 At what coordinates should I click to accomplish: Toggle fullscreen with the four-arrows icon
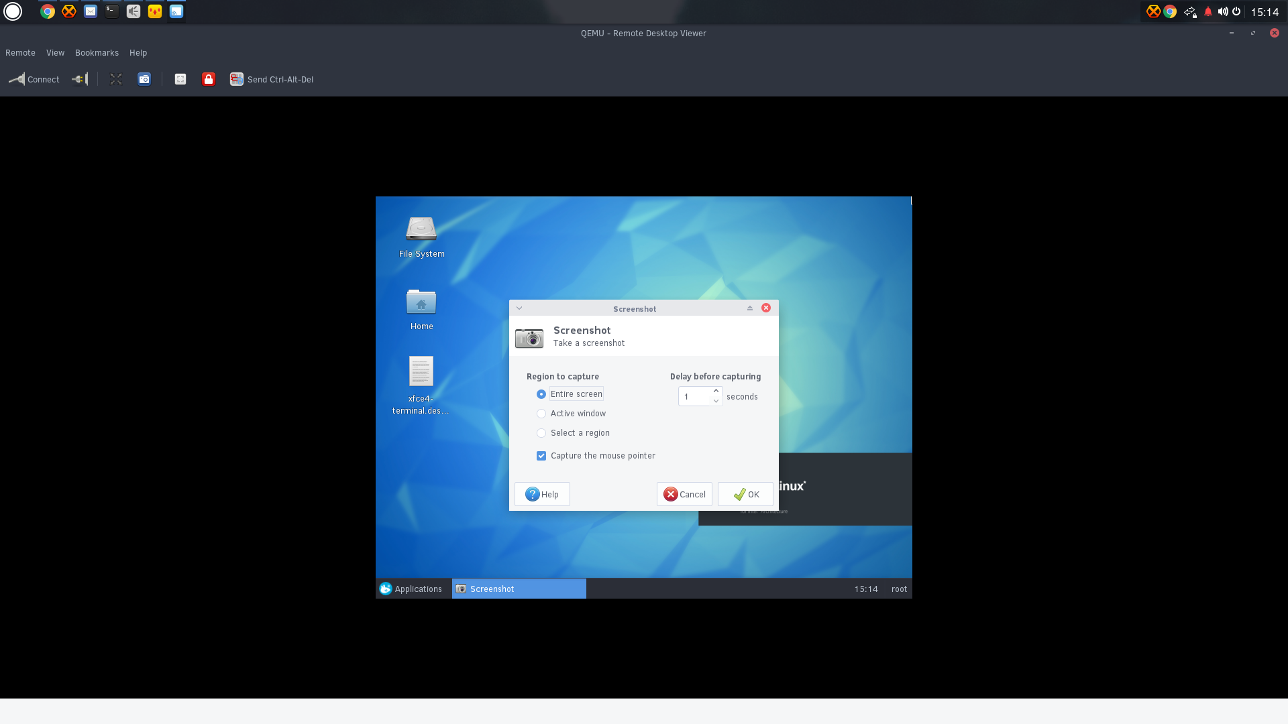point(116,79)
